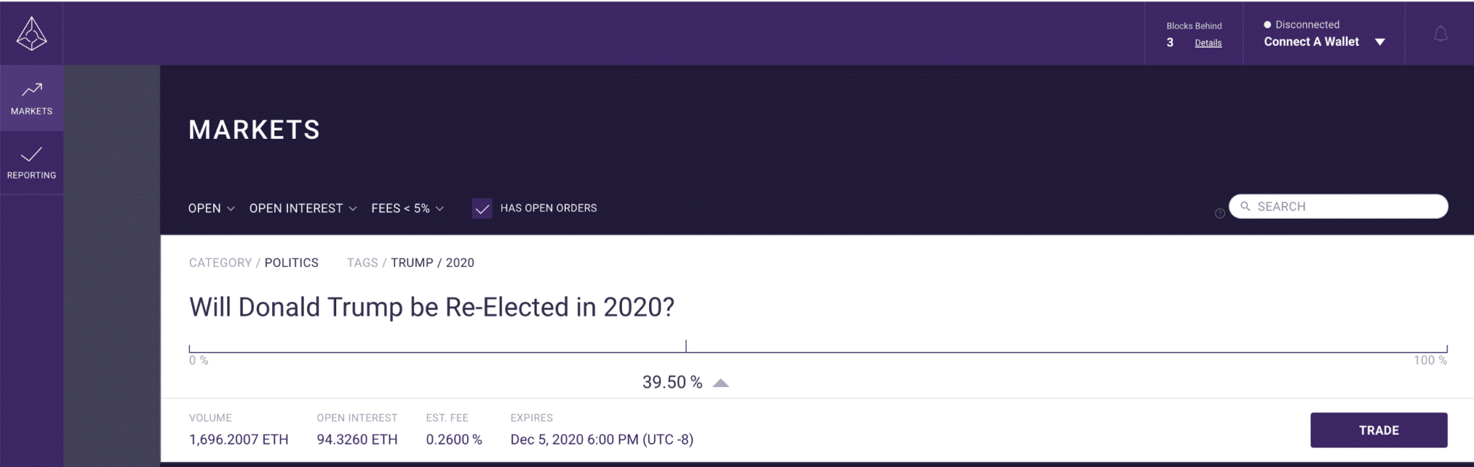Click the Blocks Behind Details link
Image resolution: width=1474 pixels, height=467 pixels.
pyautogui.click(x=1208, y=43)
